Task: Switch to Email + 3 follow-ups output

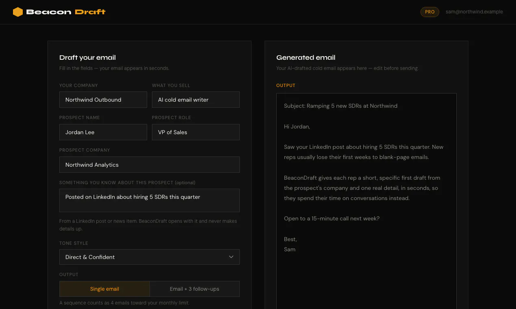Action: coord(195,289)
